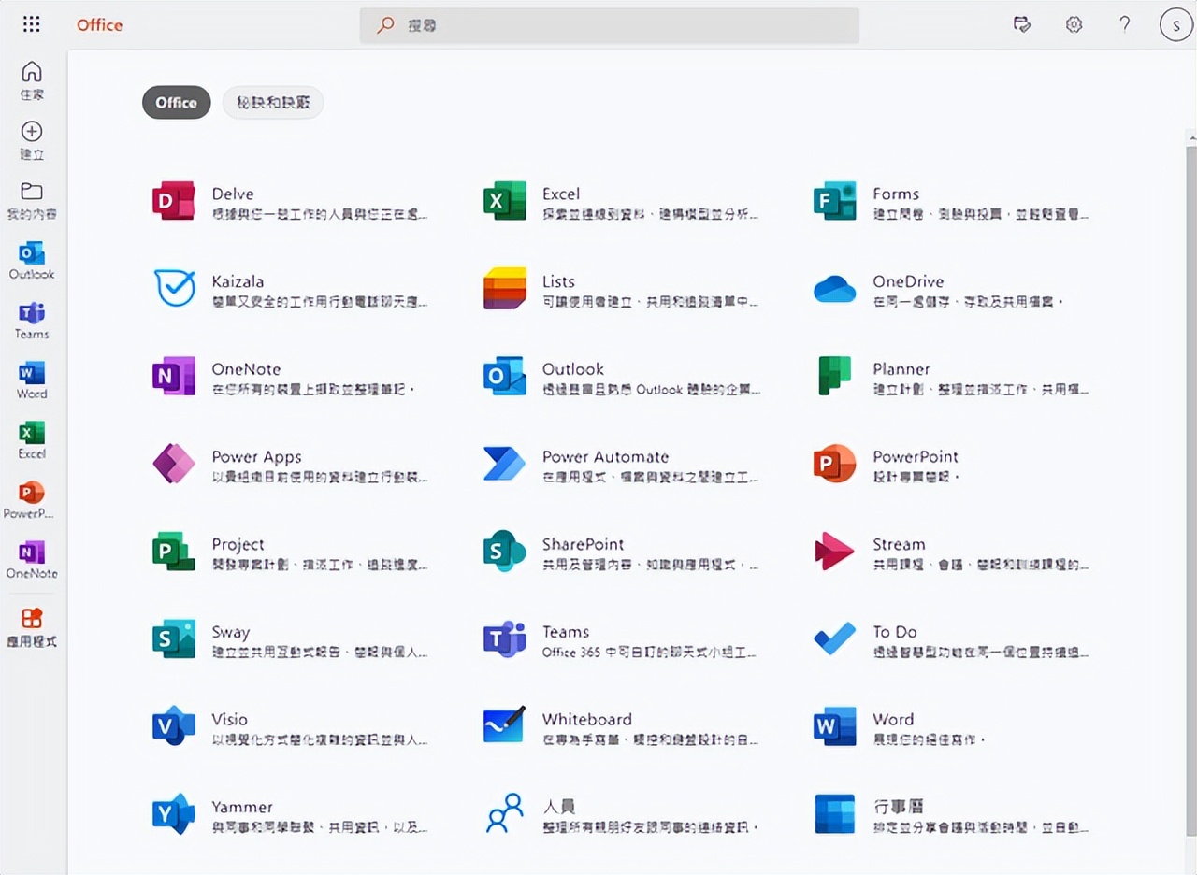Image resolution: width=1197 pixels, height=875 pixels.
Task: Switch to the 秘訣和訣竅 tab
Action: 272,103
